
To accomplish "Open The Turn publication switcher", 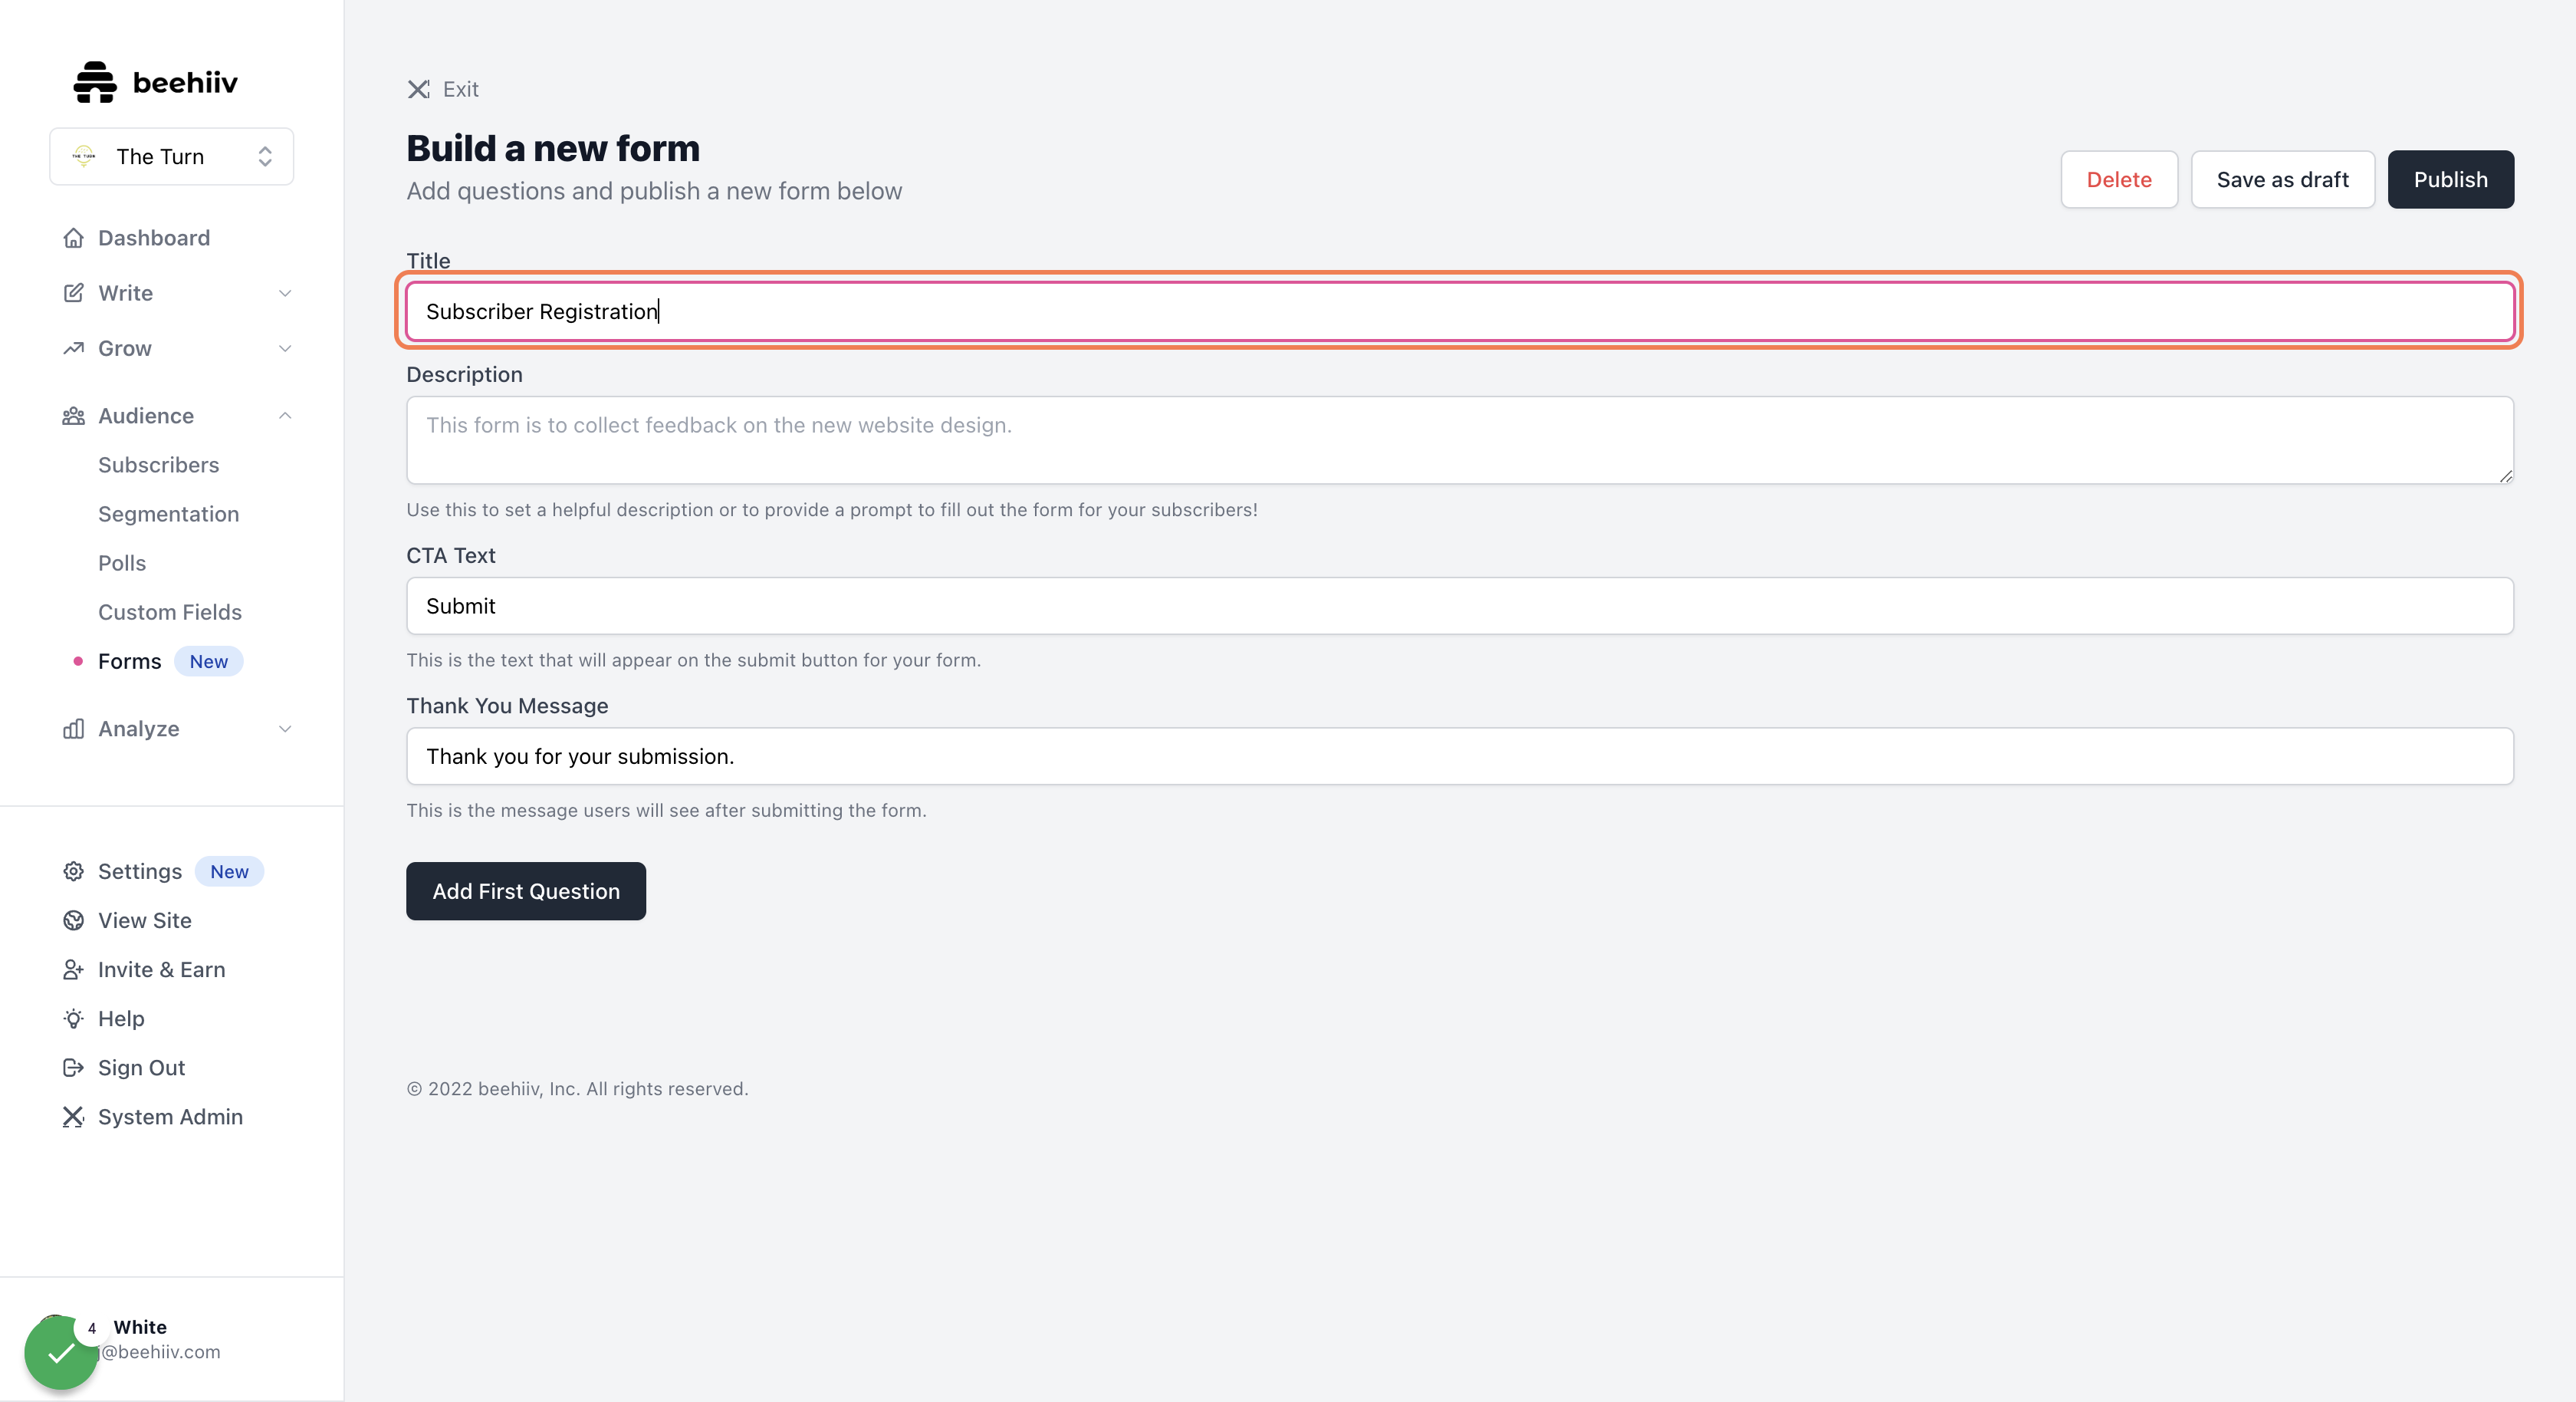I will coord(172,156).
